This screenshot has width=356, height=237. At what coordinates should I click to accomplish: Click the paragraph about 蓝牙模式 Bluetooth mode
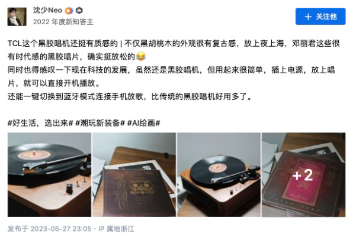(130, 96)
